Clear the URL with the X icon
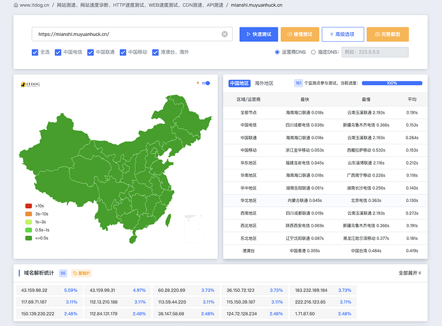This screenshot has height=326, width=442. click(225, 34)
